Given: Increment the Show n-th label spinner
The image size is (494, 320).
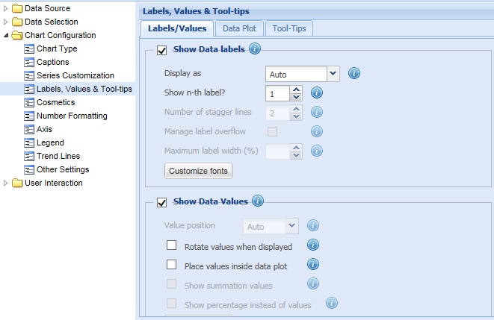Looking at the screenshot, I should [296, 89].
